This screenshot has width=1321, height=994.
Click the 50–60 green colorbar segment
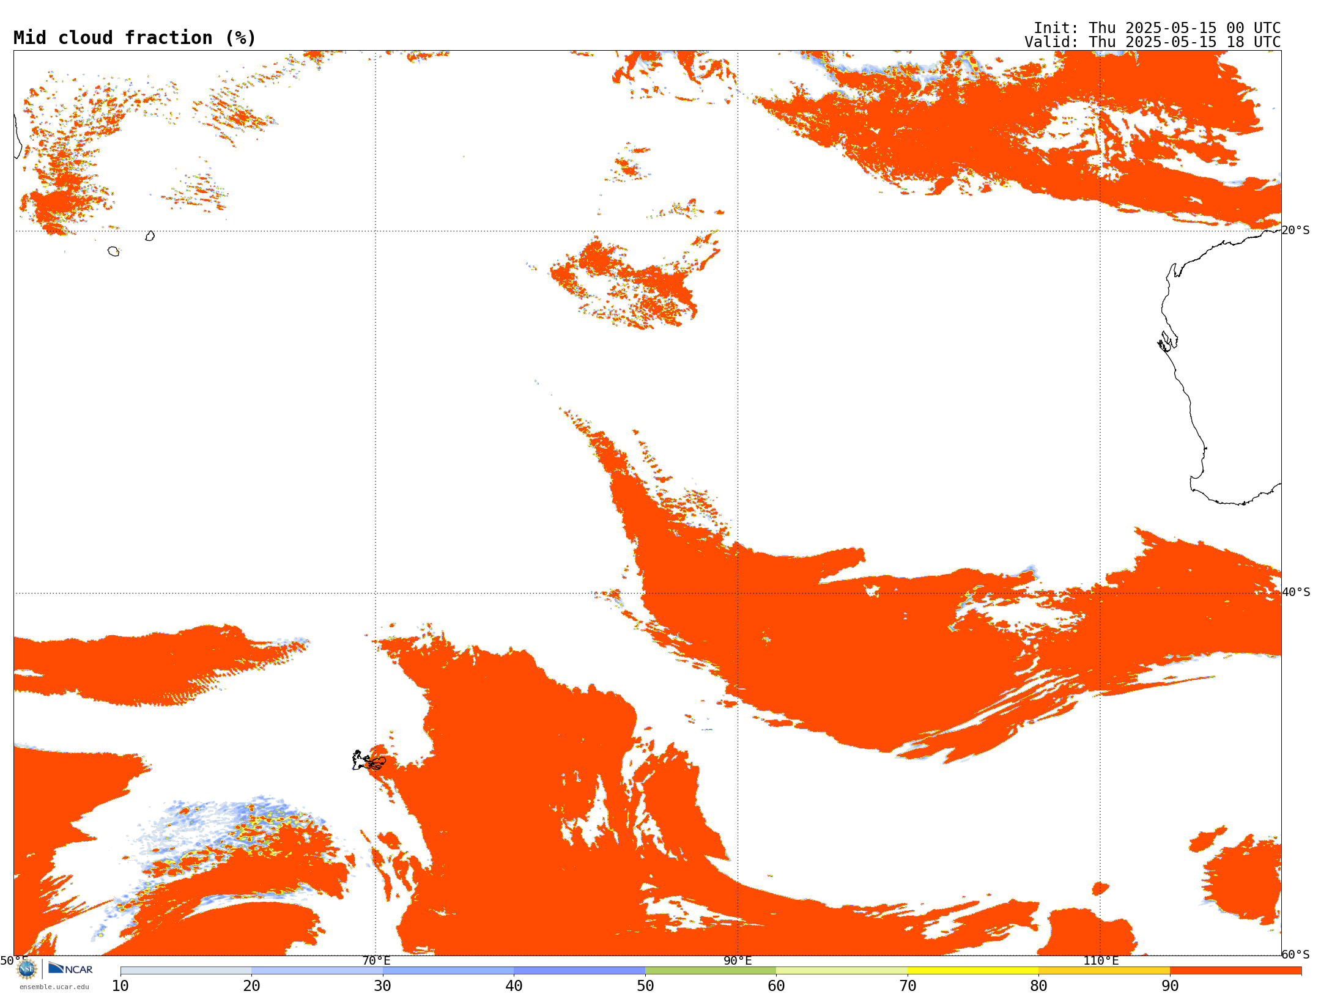click(x=711, y=971)
